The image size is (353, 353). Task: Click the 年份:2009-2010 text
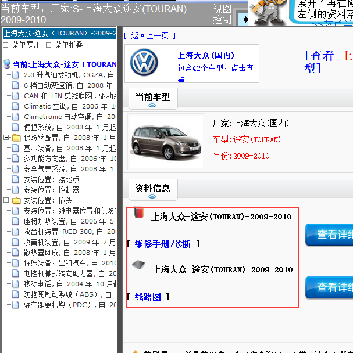pyautogui.click(x=241, y=156)
